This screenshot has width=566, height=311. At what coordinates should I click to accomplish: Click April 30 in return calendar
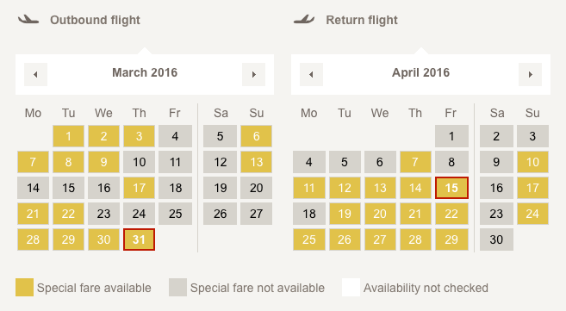tap(496, 239)
